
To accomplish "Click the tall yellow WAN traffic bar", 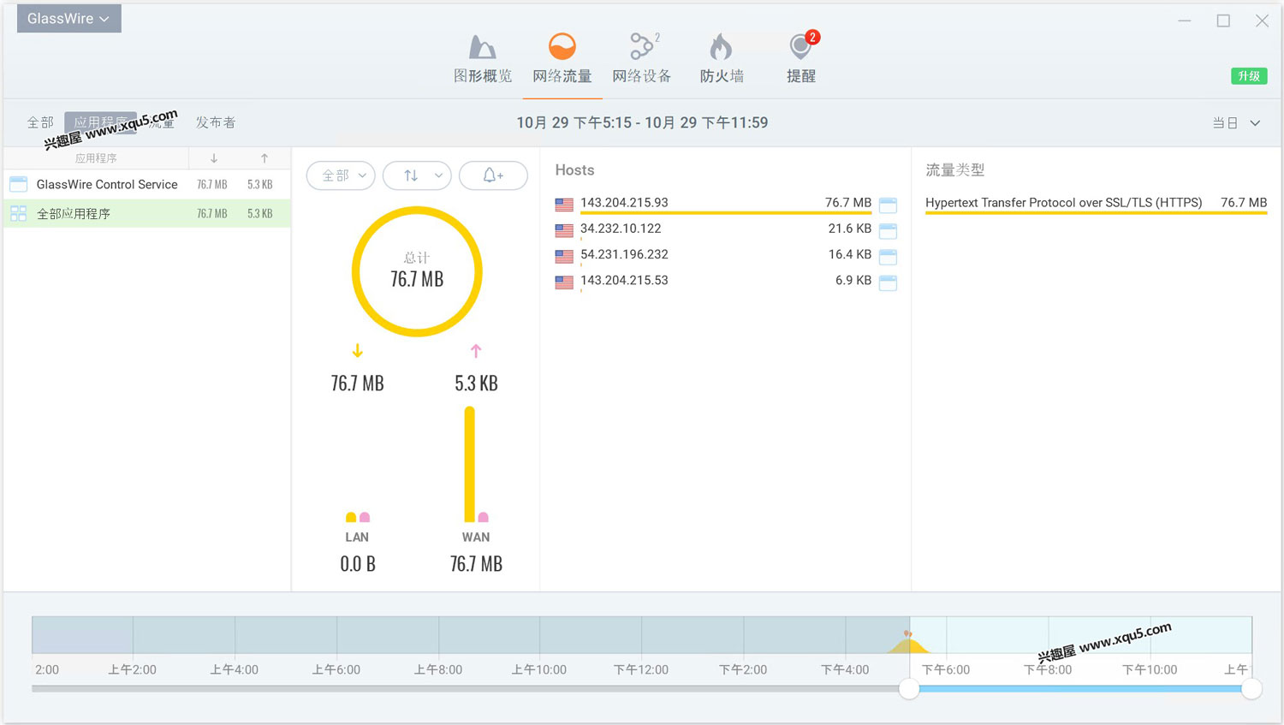I will point(469,464).
